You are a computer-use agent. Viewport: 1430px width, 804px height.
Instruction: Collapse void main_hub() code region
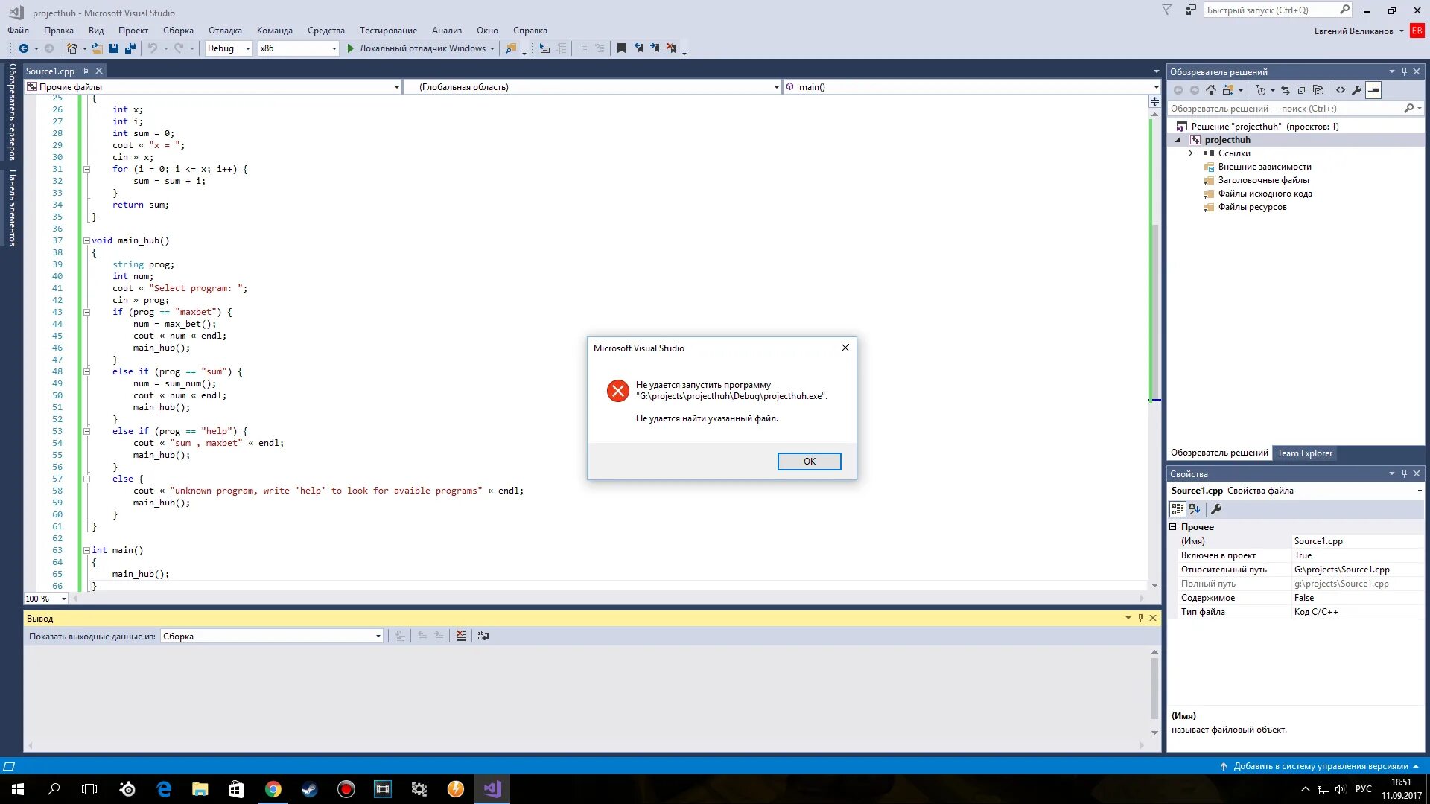[86, 240]
